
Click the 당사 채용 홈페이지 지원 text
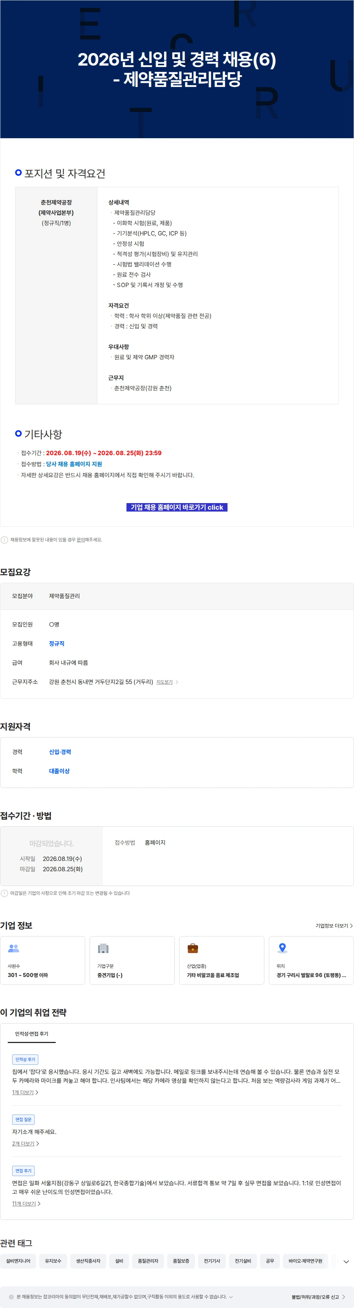click(x=74, y=464)
